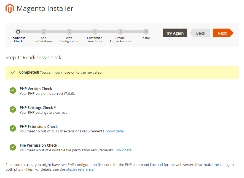This screenshot has width=244, height=178.
Task: Proceed with the orange Next button
Action: pyautogui.click(x=222, y=33)
